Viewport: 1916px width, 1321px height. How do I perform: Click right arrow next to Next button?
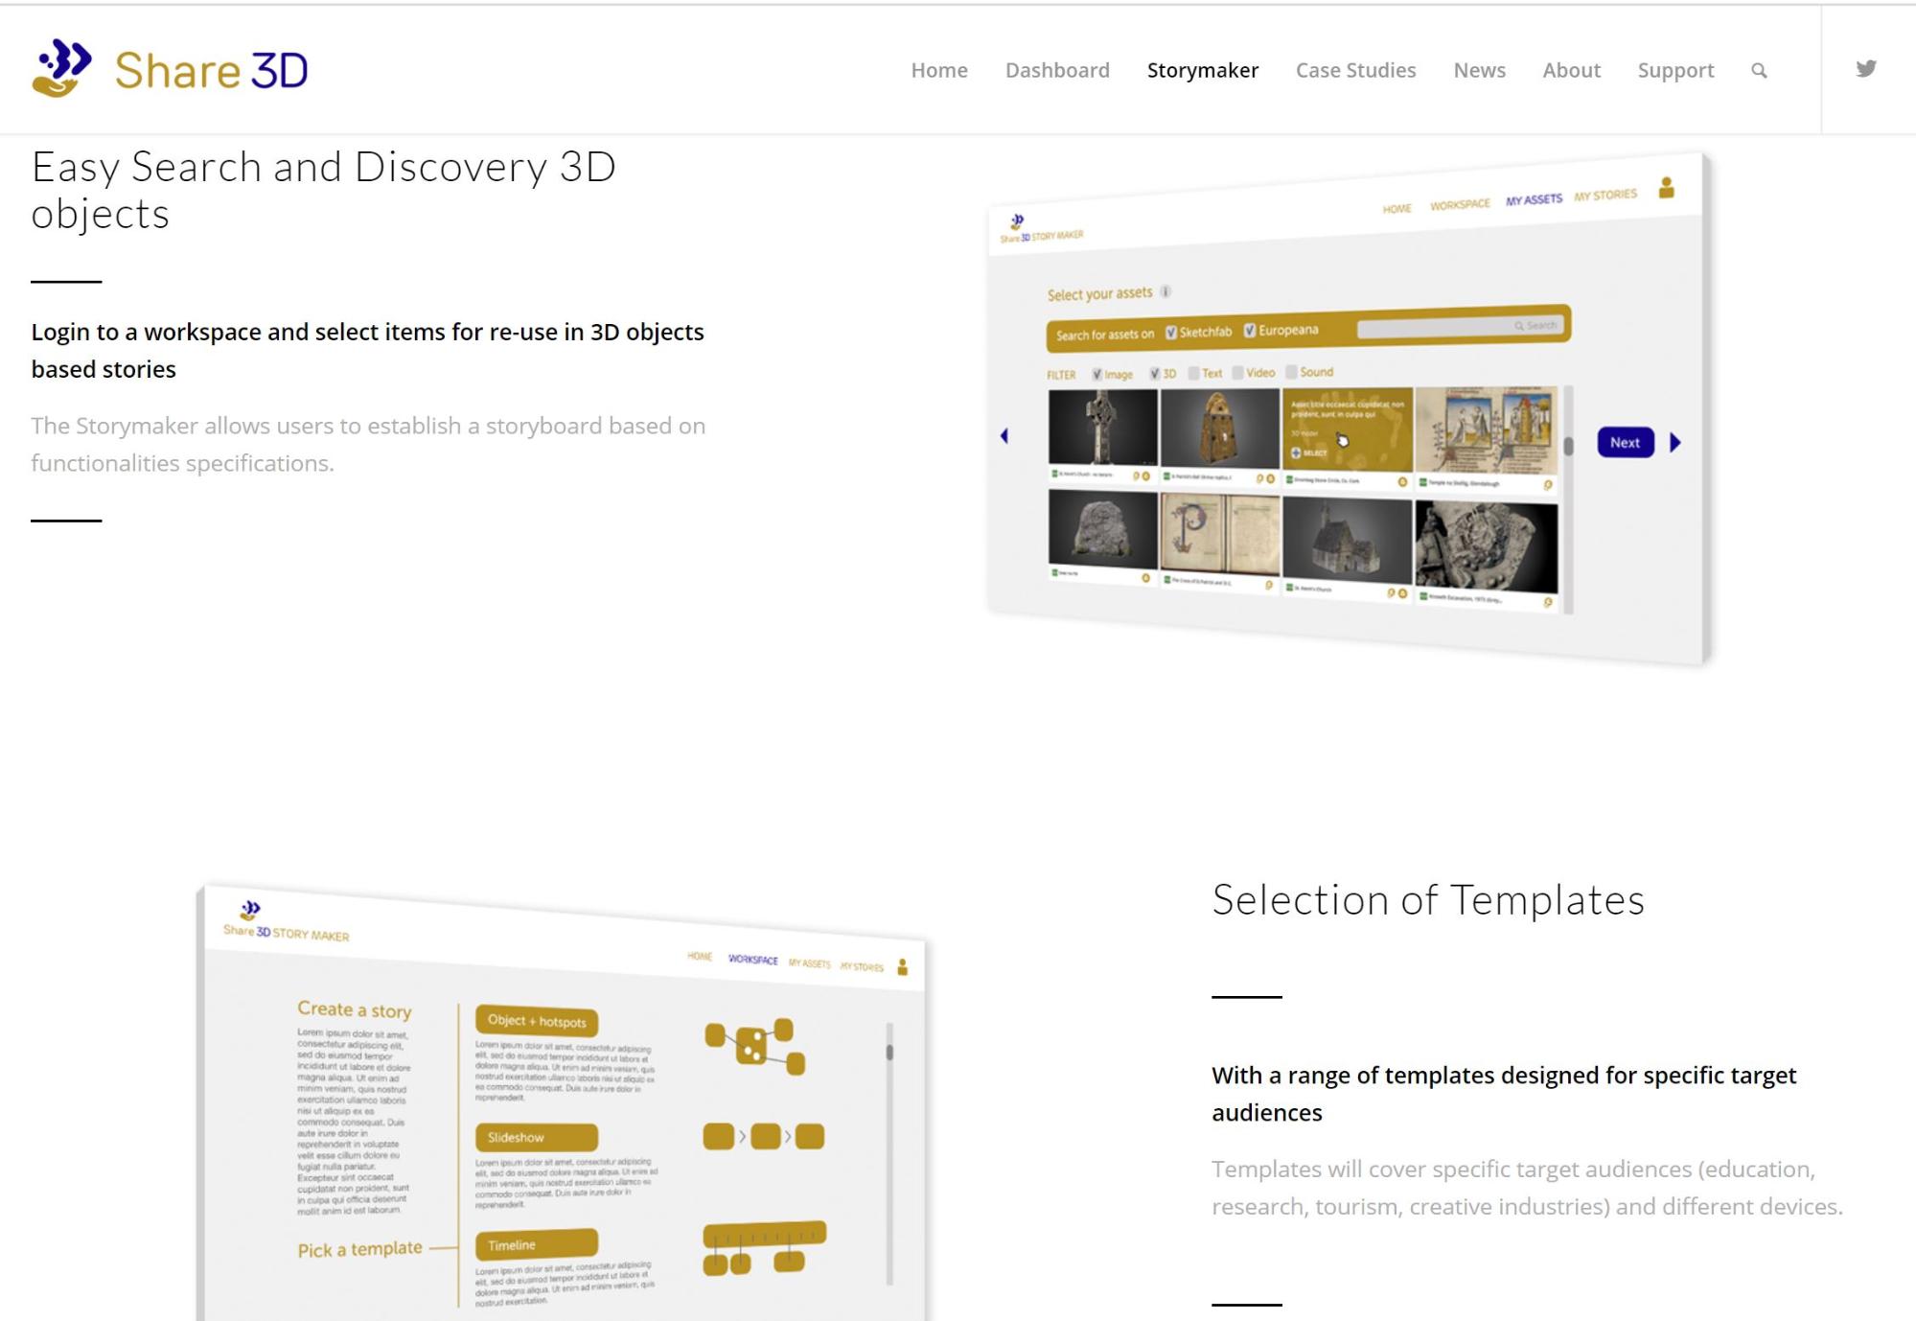pos(1675,443)
